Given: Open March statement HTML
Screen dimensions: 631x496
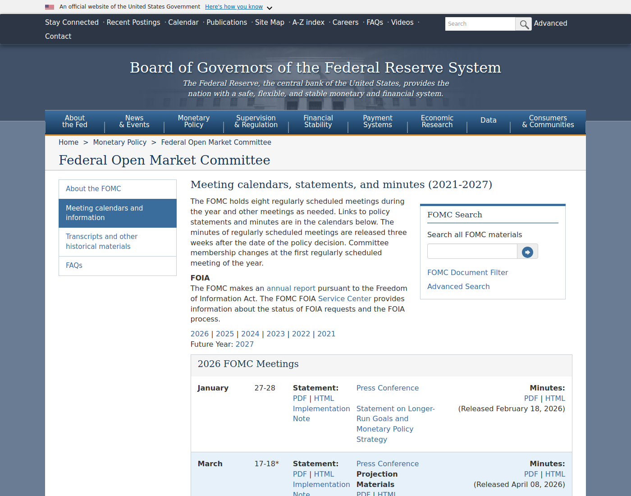Looking at the screenshot, I should pos(324,474).
